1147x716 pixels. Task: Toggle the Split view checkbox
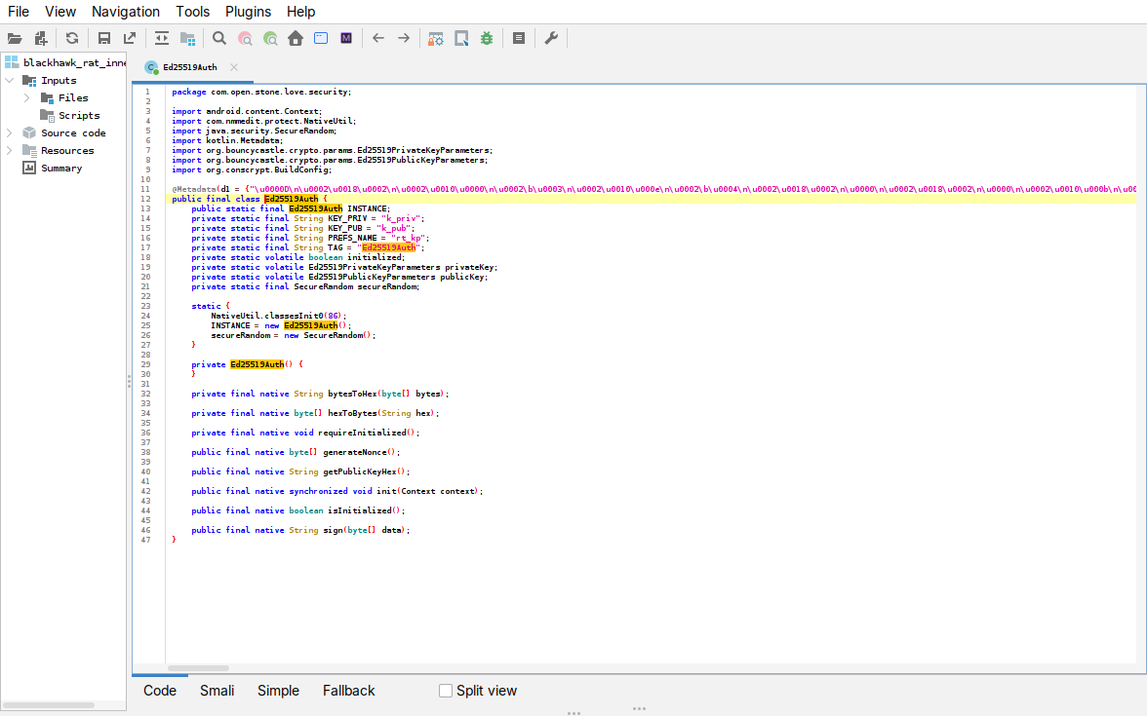click(x=446, y=691)
